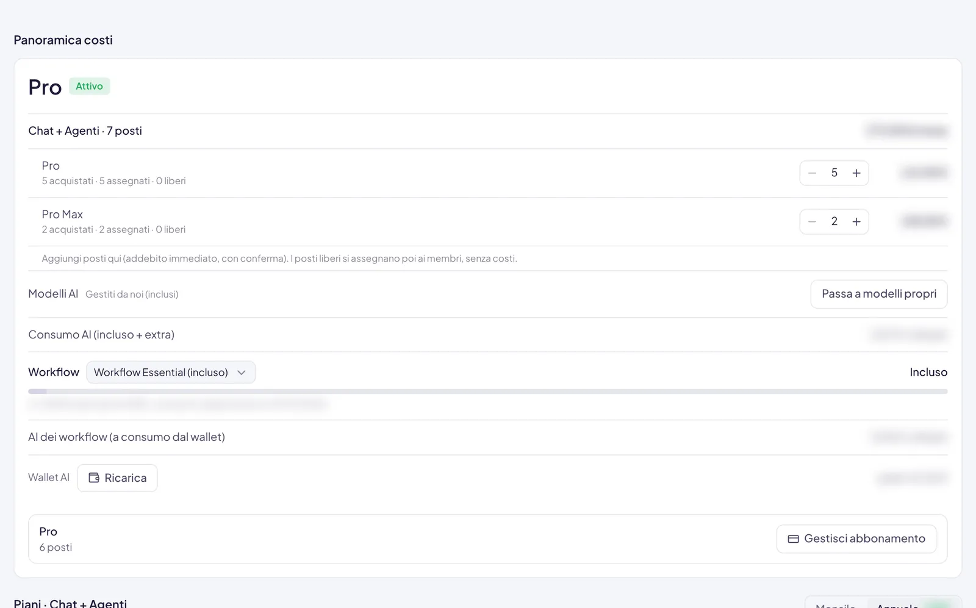Click the Workflow label beside the dropdown

(54, 373)
